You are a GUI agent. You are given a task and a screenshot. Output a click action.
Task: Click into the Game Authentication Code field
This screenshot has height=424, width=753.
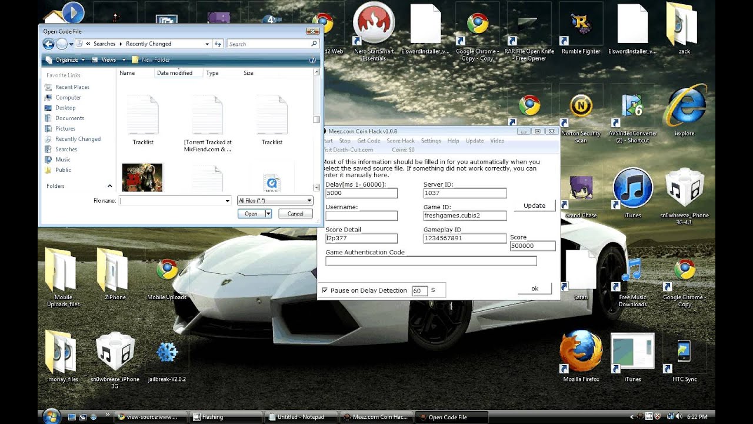[x=431, y=261]
